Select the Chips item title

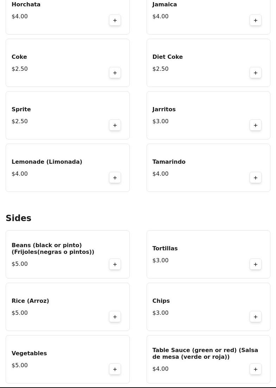click(x=161, y=301)
